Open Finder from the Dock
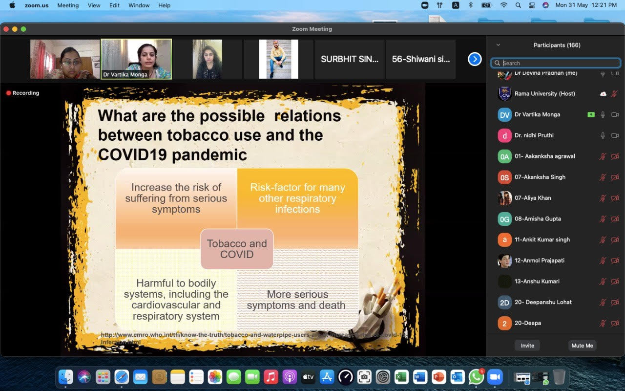625x391 pixels. (66, 377)
